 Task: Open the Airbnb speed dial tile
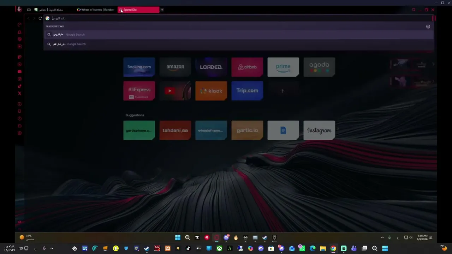coord(247,67)
